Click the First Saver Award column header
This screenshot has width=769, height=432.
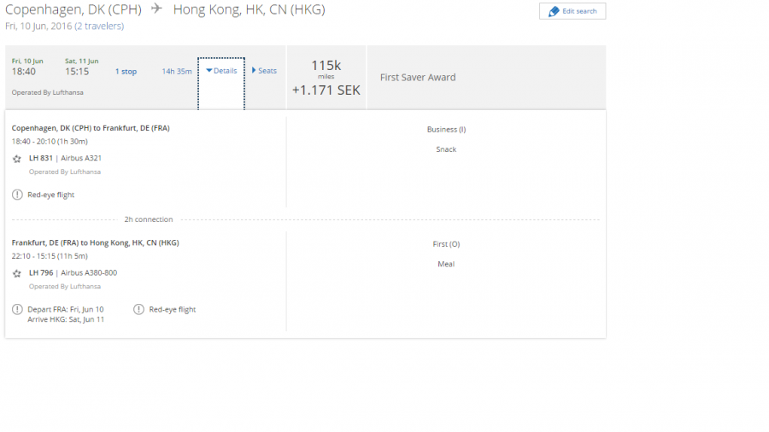tap(418, 77)
